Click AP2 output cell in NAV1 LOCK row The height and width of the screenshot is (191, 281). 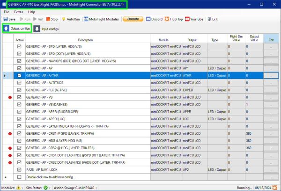click(194, 170)
